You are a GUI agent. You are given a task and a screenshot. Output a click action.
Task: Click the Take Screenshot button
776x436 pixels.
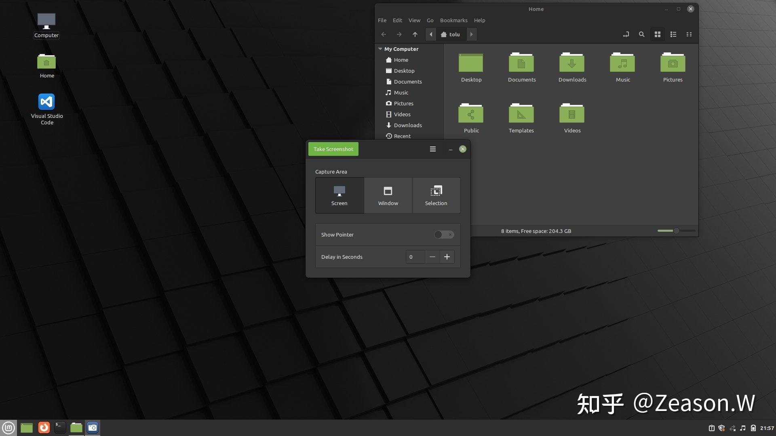point(333,149)
